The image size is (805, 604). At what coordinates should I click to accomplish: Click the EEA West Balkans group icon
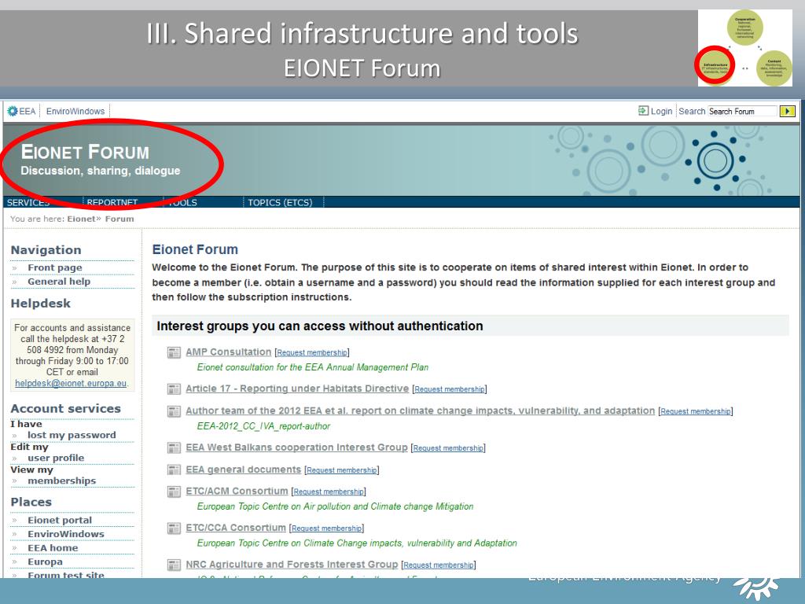pos(174,447)
